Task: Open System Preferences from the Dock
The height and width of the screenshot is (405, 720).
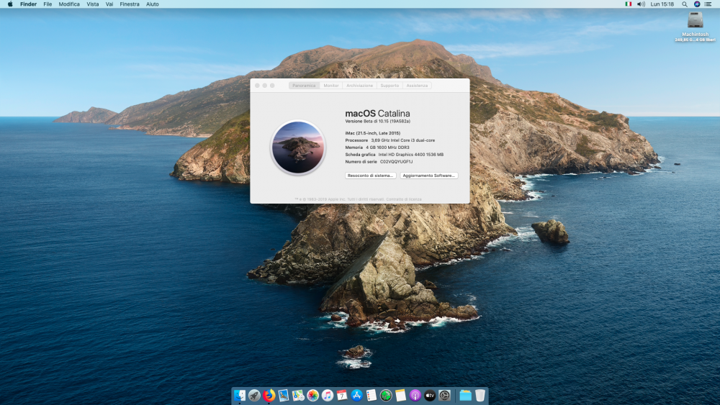Action: pyautogui.click(x=444, y=395)
